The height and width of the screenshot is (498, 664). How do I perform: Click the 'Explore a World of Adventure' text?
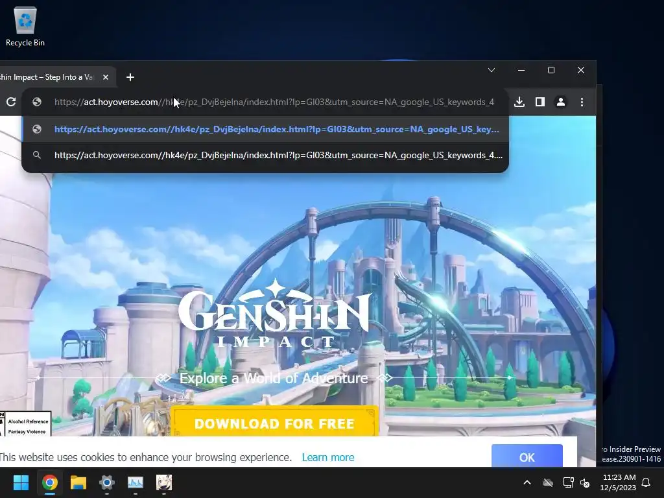click(274, 378)
